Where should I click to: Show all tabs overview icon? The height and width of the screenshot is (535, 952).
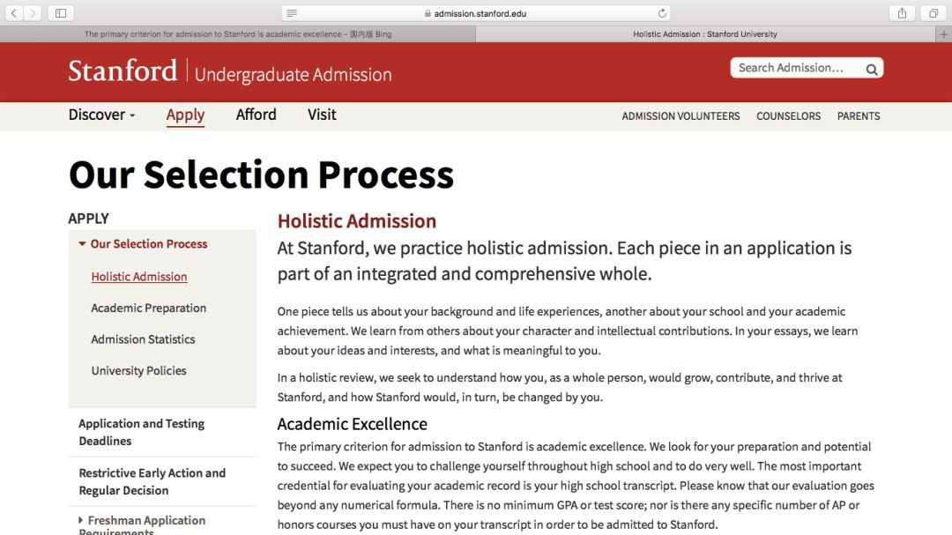coord(933,12)
